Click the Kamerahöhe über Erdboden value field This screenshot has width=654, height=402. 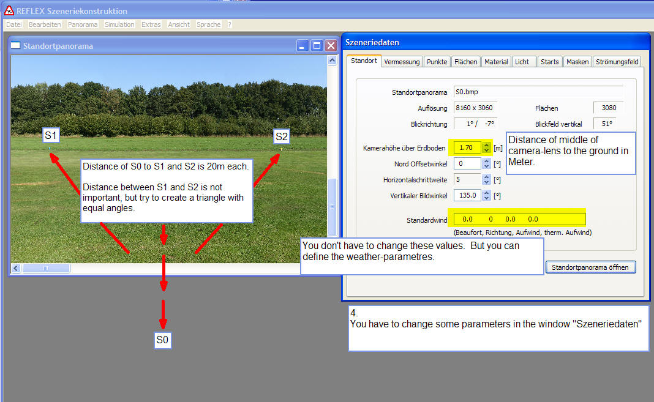pyautogui.click(x=468, y=147)
